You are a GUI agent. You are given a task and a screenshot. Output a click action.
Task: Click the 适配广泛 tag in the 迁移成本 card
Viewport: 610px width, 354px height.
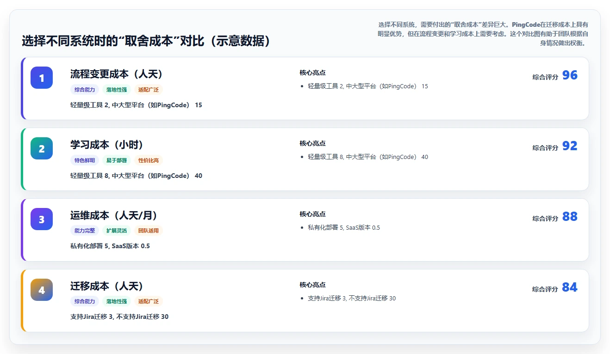pyautogui.click(x=149, y=301)
